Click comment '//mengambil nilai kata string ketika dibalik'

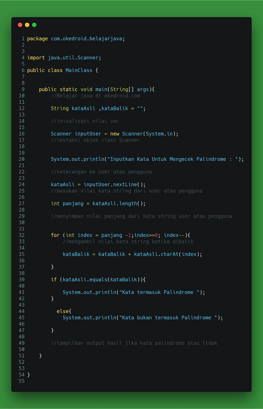(128, 242)
